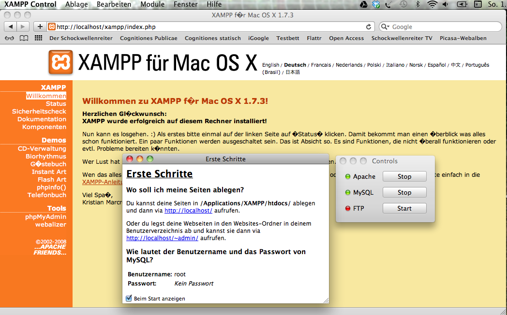Viewport: 507px width, 315px height.
Task: Open Status in the XAMPP sidebar
Action: tap(56, 103)
